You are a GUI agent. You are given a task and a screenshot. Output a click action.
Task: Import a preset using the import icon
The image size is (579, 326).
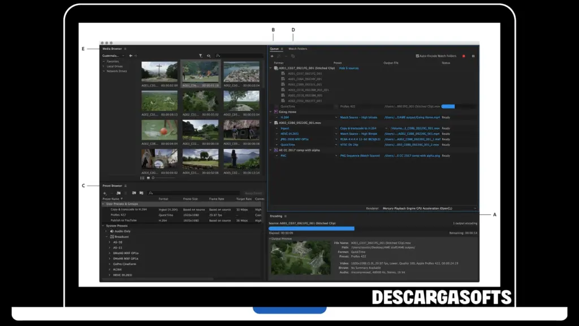click(x=134, y=193)
